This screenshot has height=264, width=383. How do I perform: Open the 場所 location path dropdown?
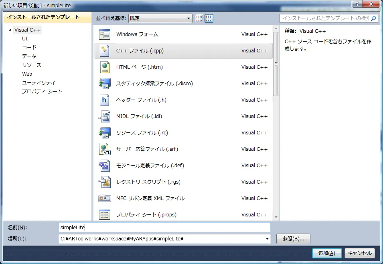coord(267,239)
